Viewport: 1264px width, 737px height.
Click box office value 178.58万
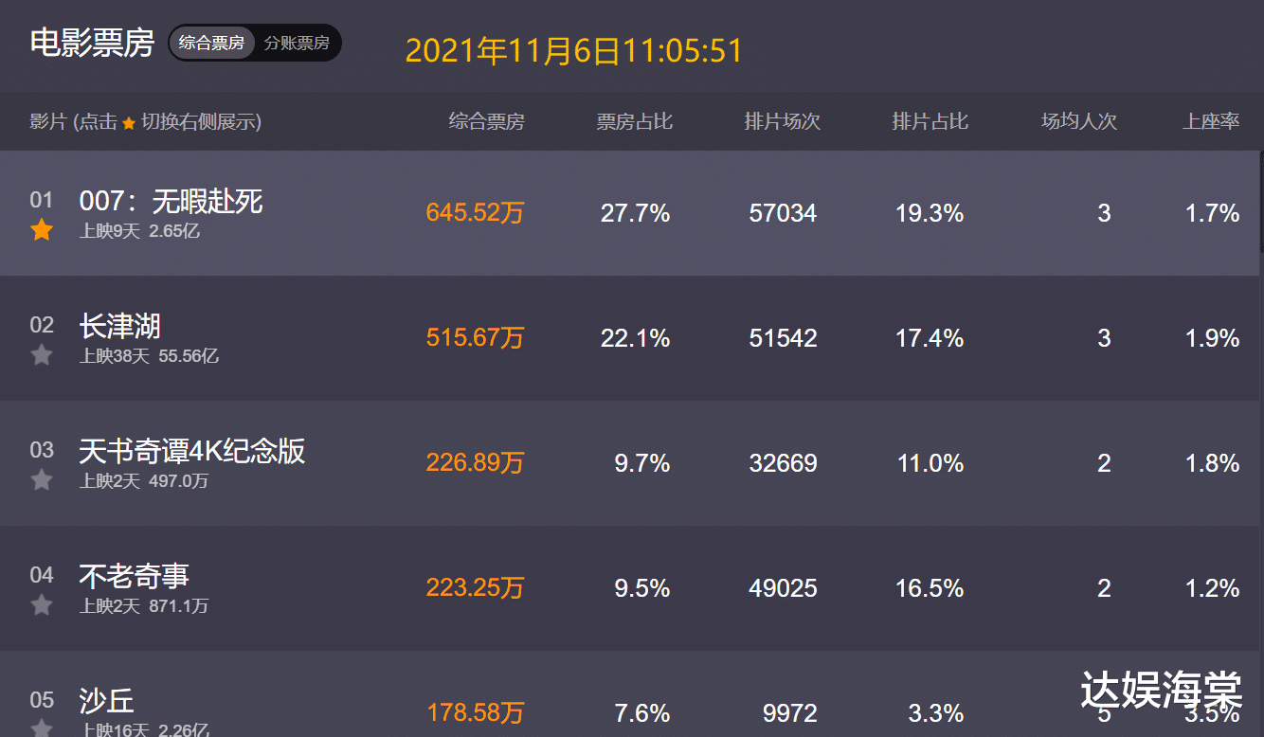point(475,712)
